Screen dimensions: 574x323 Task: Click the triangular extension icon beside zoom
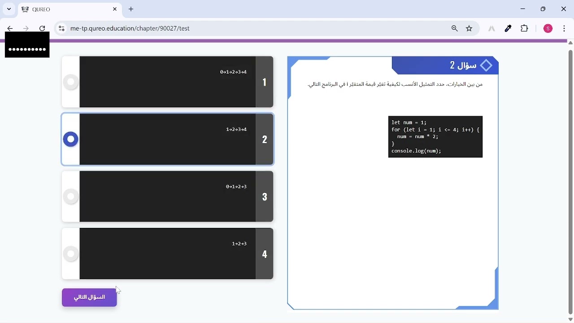(492, 29)
